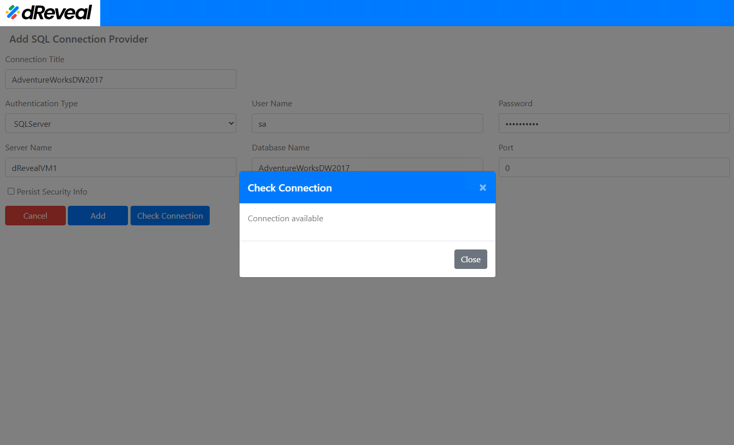The image size is (734, 445).
Task: Click the Cancel button
Action: click(x=35, y=216)
